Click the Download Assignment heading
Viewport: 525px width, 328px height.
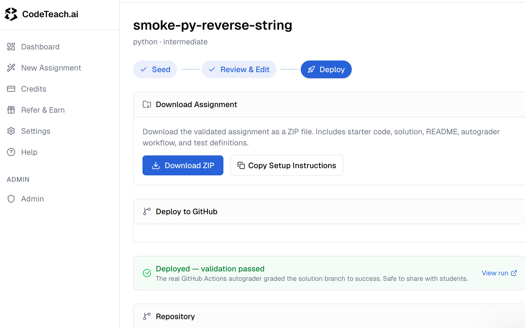[196, 104]
